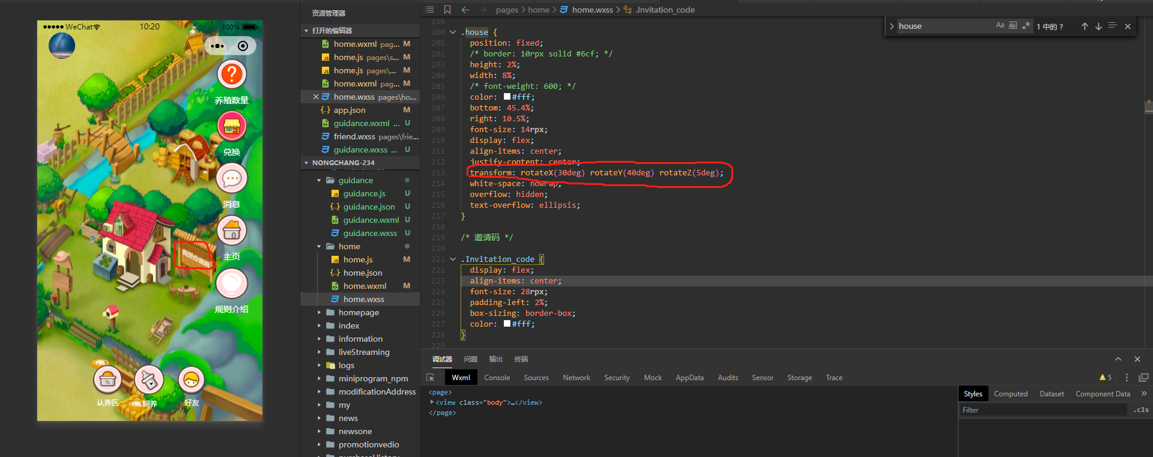Switch to the Computed tab
The height and width of the screenshot is (457, 1153).
[x=1011, y=394]
